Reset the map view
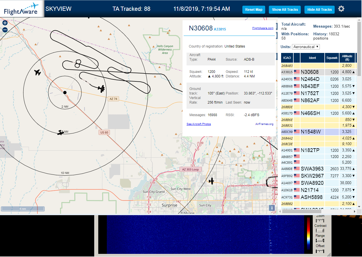 tap(254, 9)
